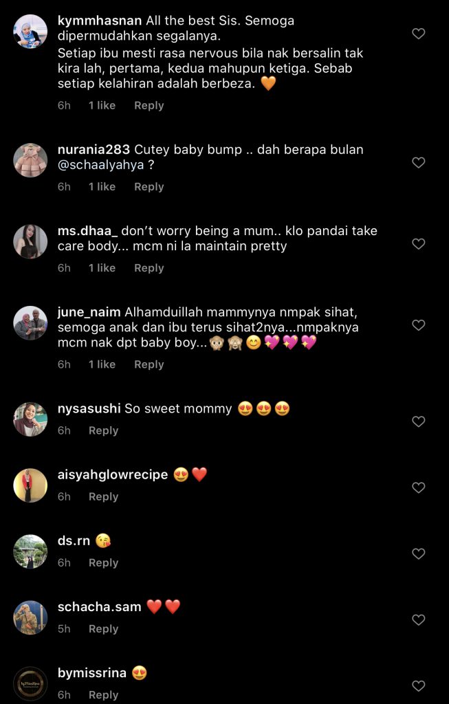
Task: Like nysasushi's So sweet mommy comment
Action: coord(419,421)
